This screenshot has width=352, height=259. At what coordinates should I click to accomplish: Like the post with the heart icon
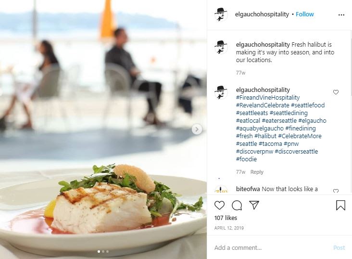[x=219, y=205]
